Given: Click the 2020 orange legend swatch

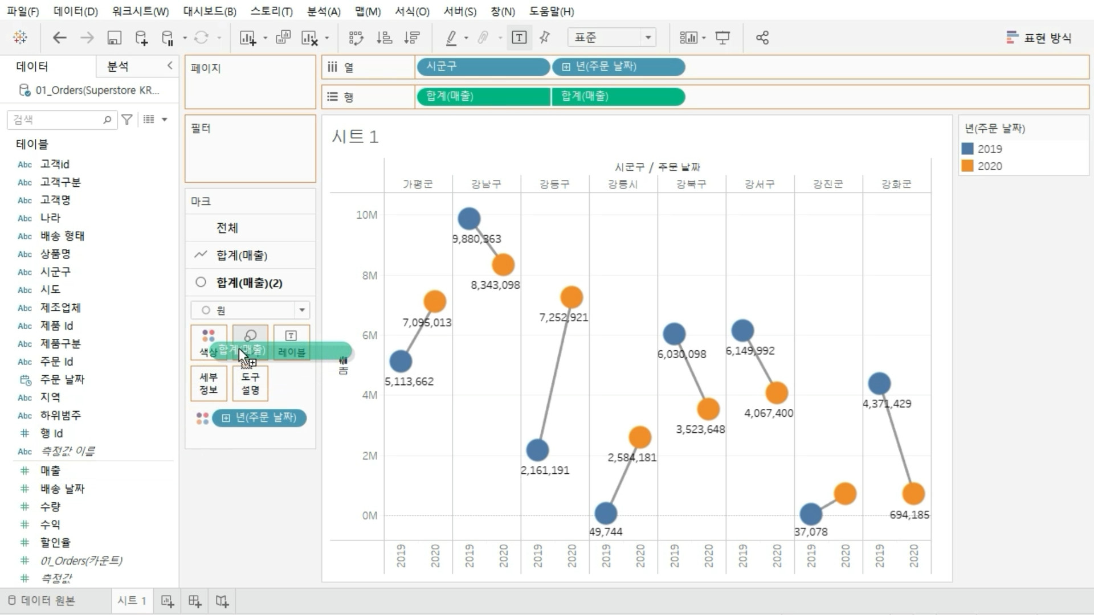Looking at the screenshot, I should (x=968, y=166).
